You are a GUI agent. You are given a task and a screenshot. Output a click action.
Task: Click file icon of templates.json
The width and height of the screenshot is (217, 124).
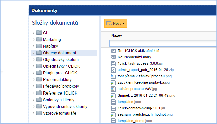tap(113, 102)
